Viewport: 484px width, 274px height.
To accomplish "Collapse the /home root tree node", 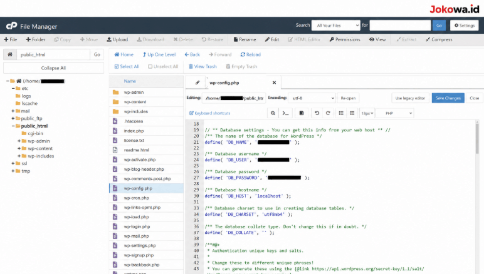I will pyautogui.click(x=8, y=81).
